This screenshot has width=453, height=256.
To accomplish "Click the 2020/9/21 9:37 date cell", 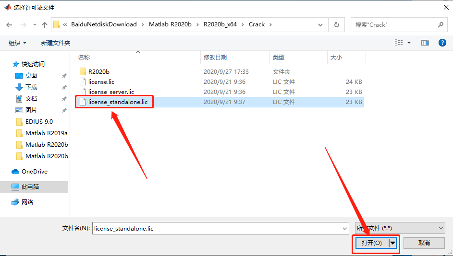I will pyautogui.click(x=224, y=102).
